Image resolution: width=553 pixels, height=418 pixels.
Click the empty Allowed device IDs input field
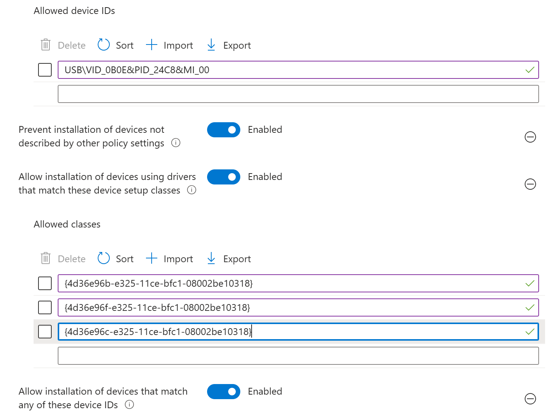pos(298,94)
